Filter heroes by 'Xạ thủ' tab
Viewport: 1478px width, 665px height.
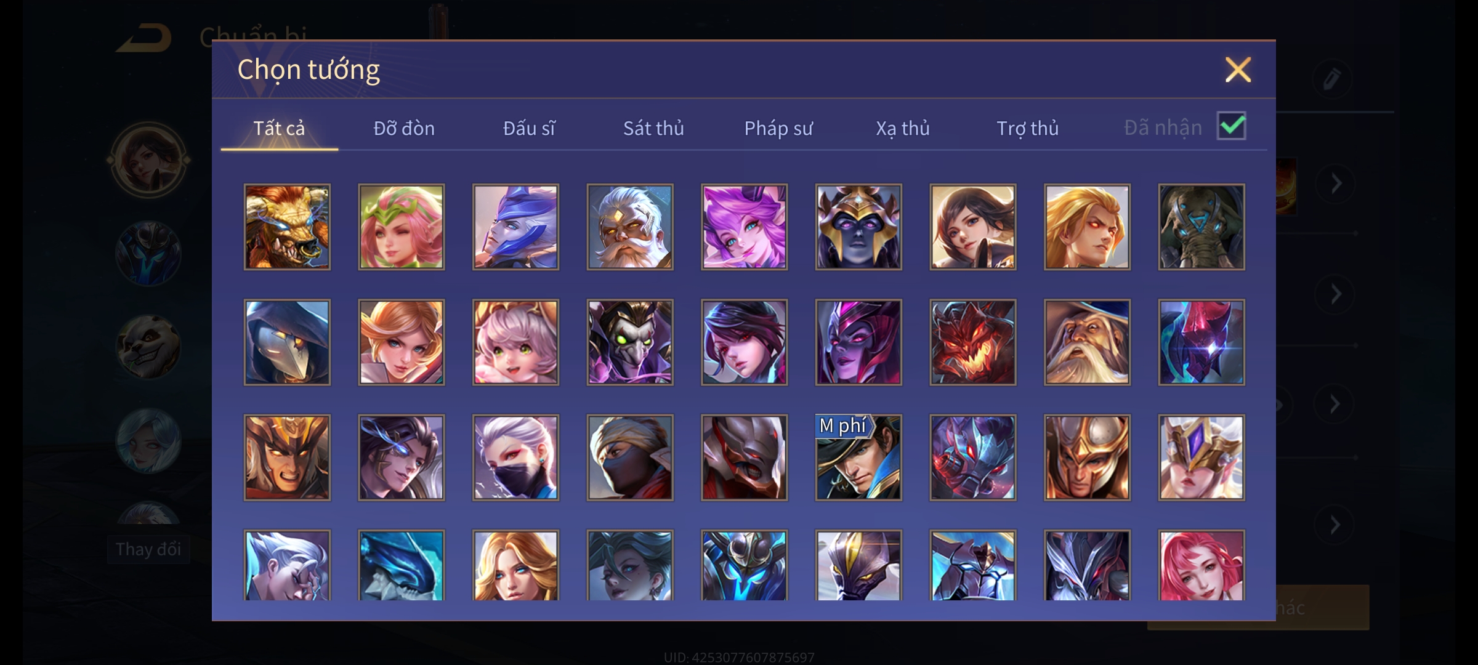903,128
